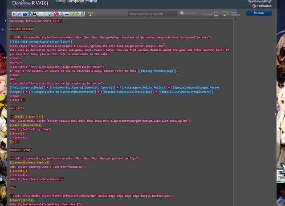
Task: Toggle bold text formatting
Action: 14,14
